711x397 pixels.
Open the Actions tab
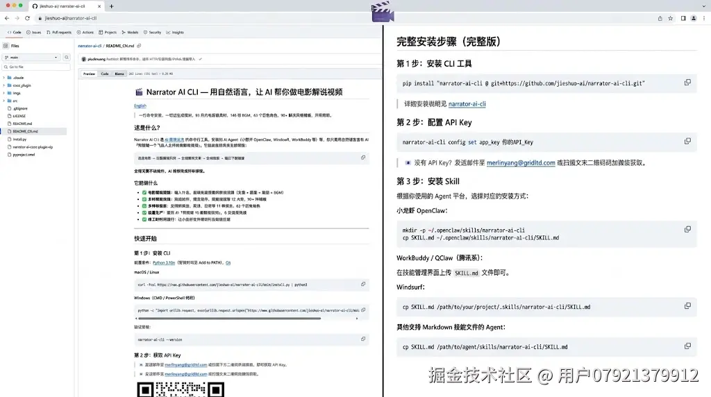[x=85, y=33]
